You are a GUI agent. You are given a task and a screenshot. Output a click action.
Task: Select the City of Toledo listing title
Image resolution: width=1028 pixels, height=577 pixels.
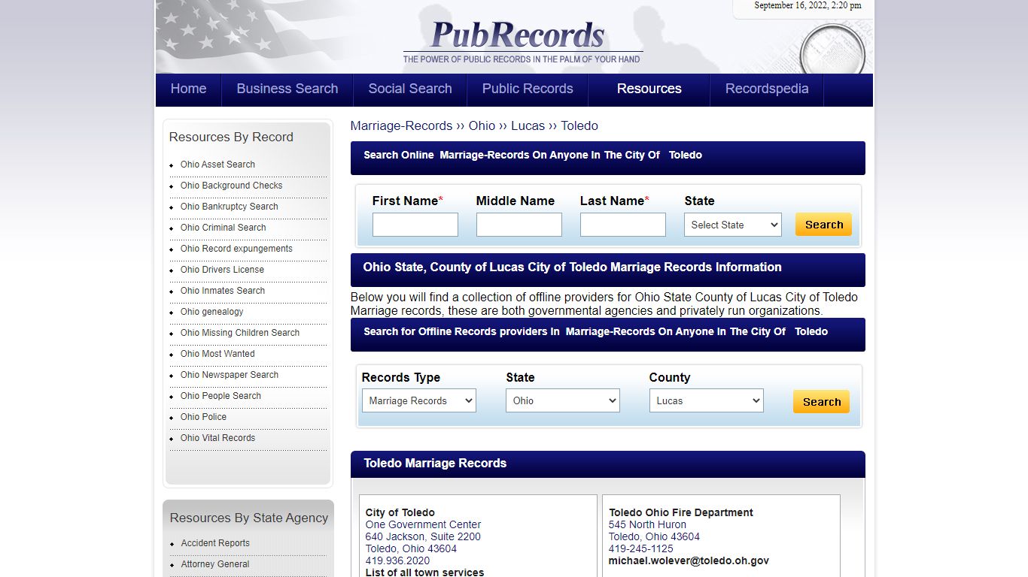point(400,512)
